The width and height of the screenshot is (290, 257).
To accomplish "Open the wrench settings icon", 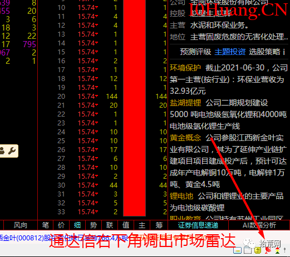I will (x=12, y=151).
